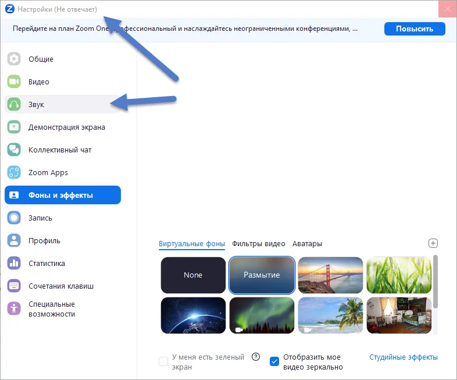The height and width of the screenshot is (380, 457).
Task: Click the Team Chat bubbles icon
Action: (14, 150)
